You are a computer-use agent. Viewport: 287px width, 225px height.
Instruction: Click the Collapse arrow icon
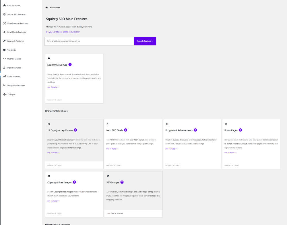point(5,94)
